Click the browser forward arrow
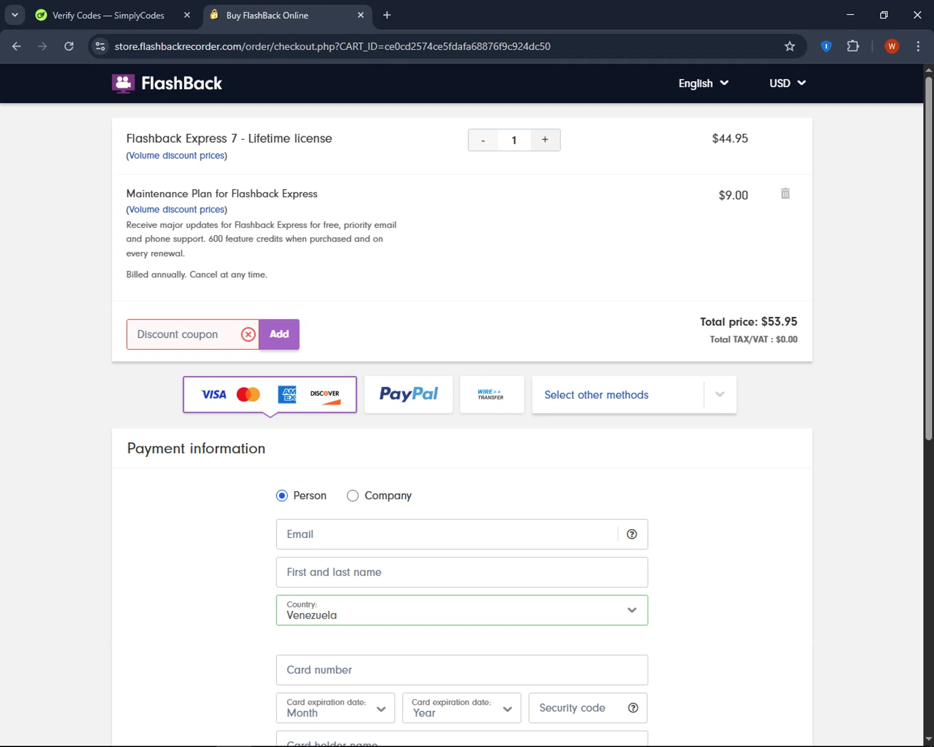934x747 pixels. 42,46
